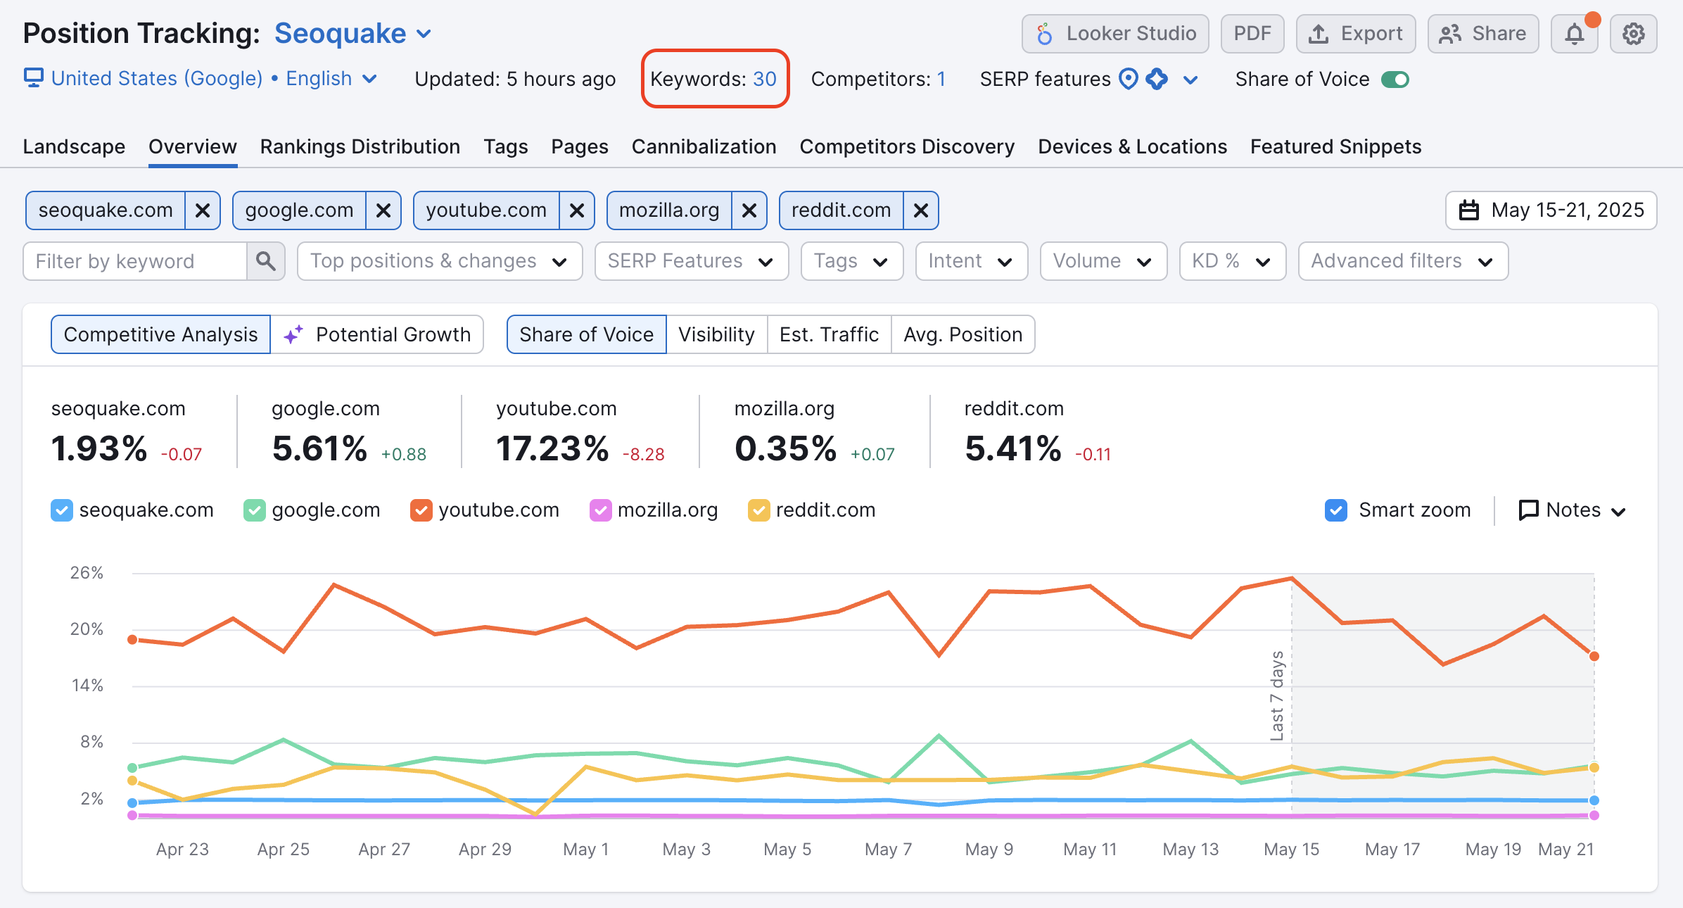Open the Share option
Image resolution: width=1683 pixels, height=908 pixels.
pos(1482,33)
